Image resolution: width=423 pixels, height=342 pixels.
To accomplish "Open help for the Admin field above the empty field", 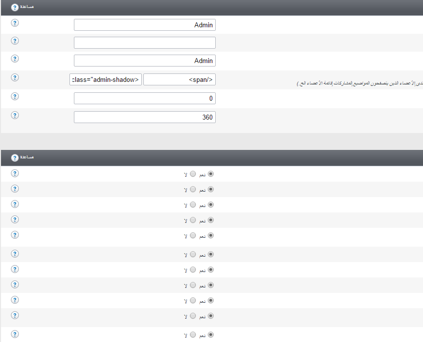I will (15, 23).
